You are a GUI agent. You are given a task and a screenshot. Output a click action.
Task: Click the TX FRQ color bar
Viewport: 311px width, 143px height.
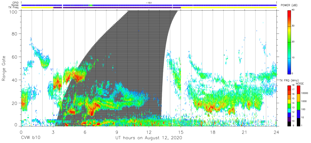pyautogui.click(x=289, y=106)
